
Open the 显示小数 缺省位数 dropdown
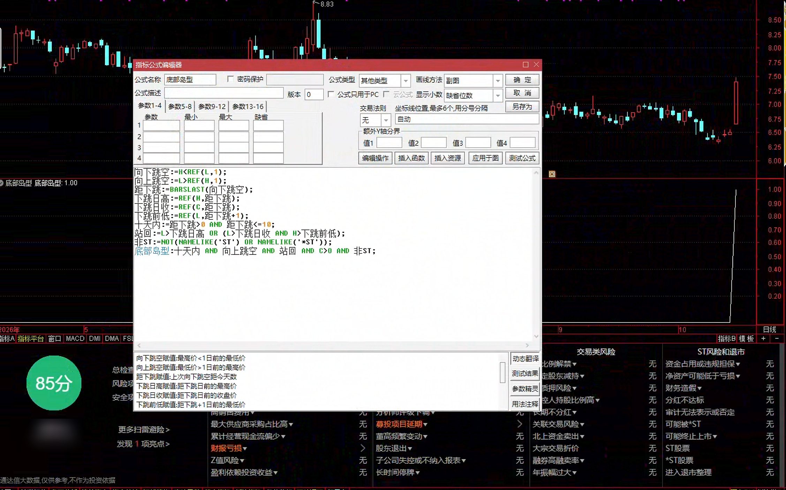point(498,95)
